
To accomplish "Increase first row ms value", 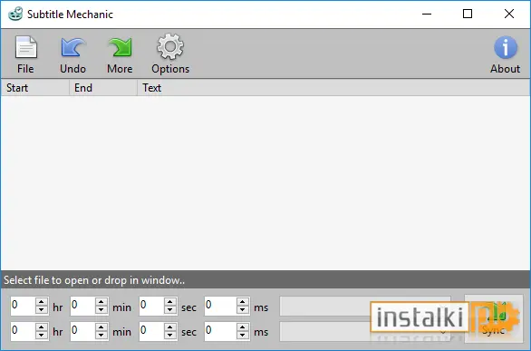I will point(243,301).
